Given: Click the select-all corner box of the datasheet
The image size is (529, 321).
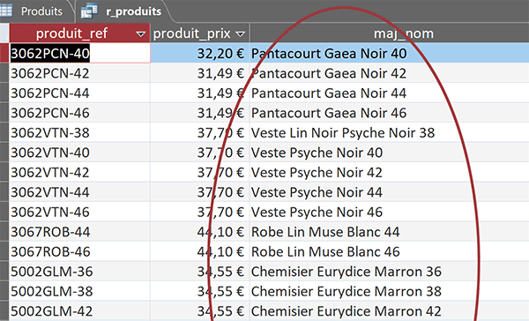Looking at the screenshot, I should pos(4,34).
